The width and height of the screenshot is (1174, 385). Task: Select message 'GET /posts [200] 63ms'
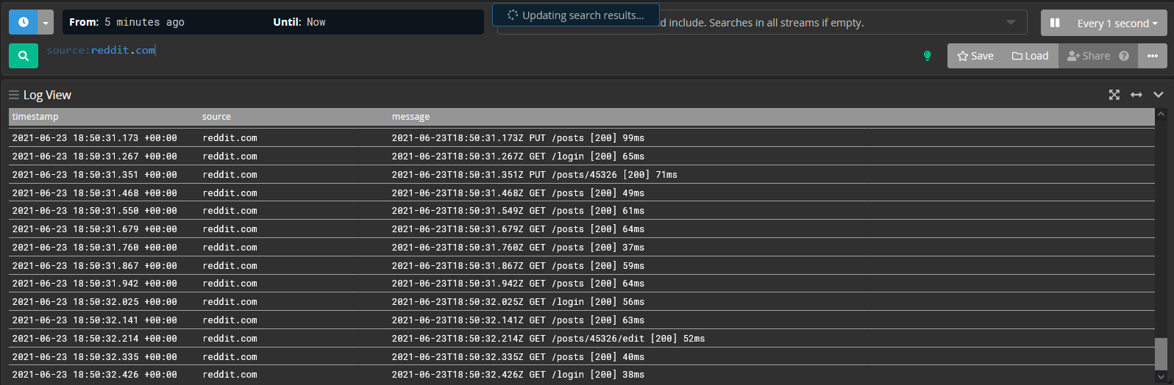tap(518, 320)
